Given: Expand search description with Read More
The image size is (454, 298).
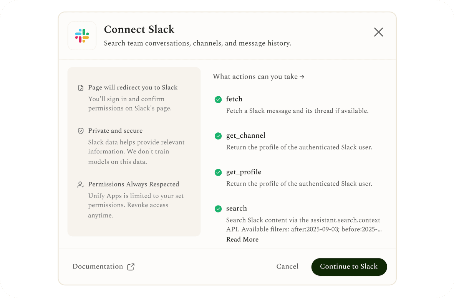Looking at the screenshot, I should click(x=242, y=239).
